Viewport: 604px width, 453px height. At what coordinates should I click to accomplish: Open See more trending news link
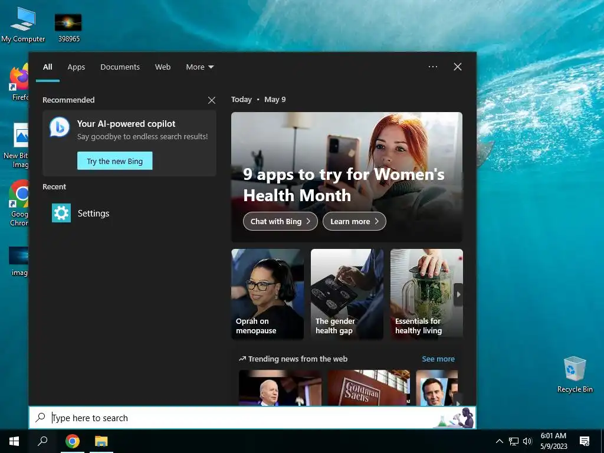[438, 359]
